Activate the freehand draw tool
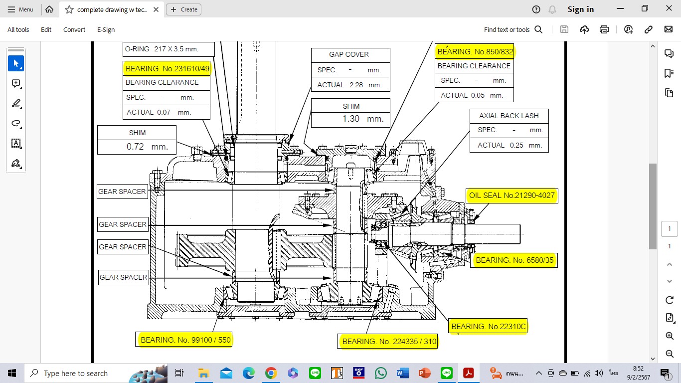 (x=16, y=124)
